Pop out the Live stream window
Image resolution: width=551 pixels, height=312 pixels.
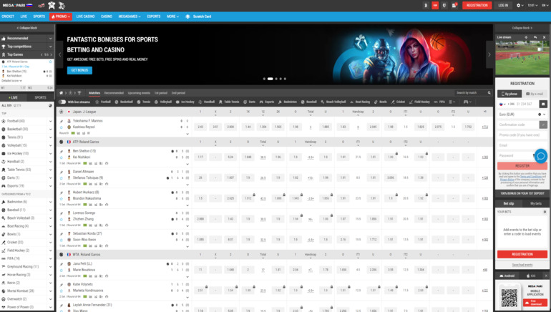526,37
